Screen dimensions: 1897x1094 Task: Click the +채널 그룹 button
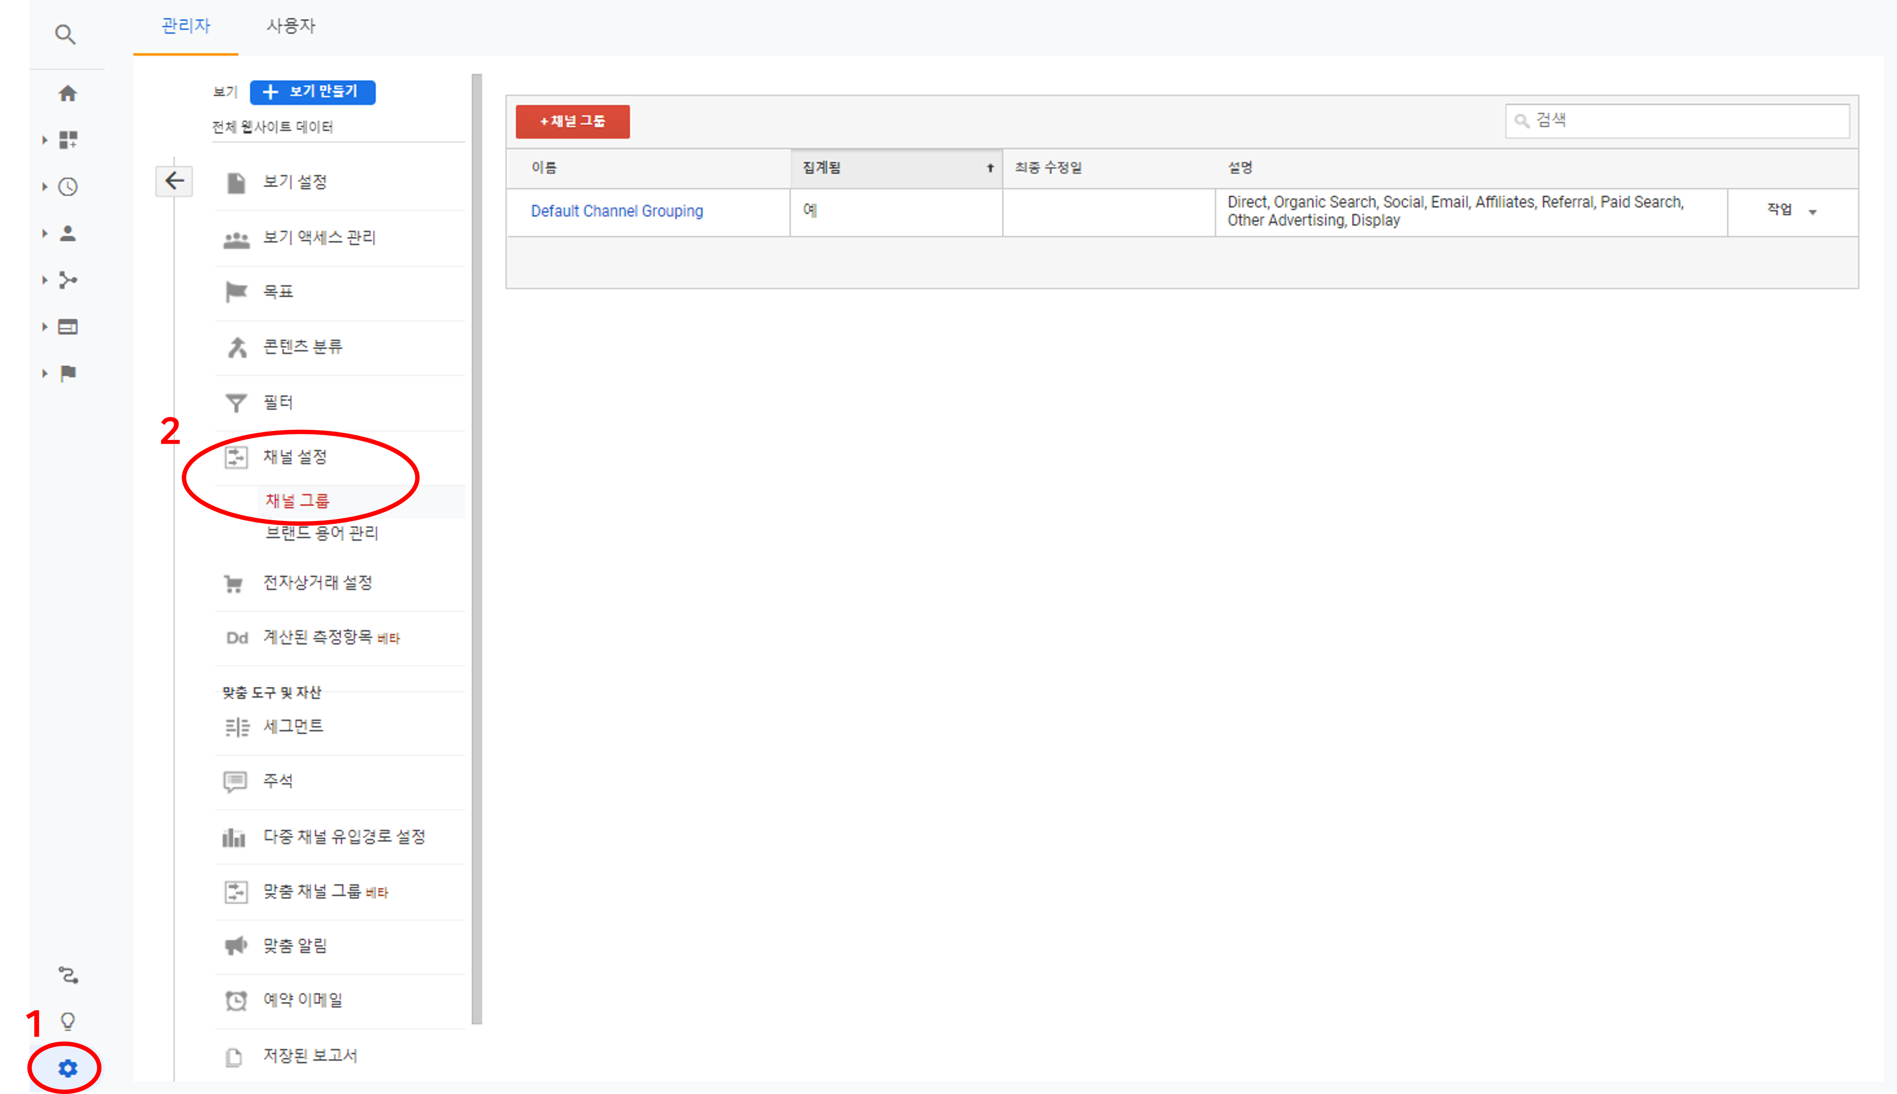click(x=572, y=121)
